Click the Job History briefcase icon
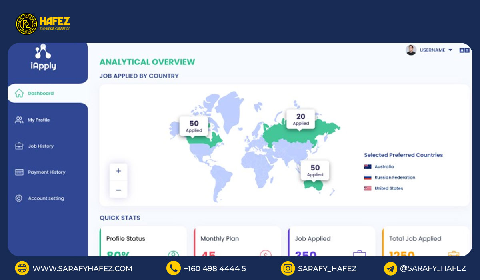This screenshot has width=480, height=280. (19, 146)
